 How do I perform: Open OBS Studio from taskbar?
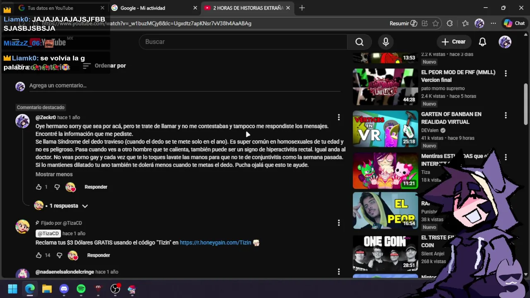pyautogui.click(x=115, y=289)
